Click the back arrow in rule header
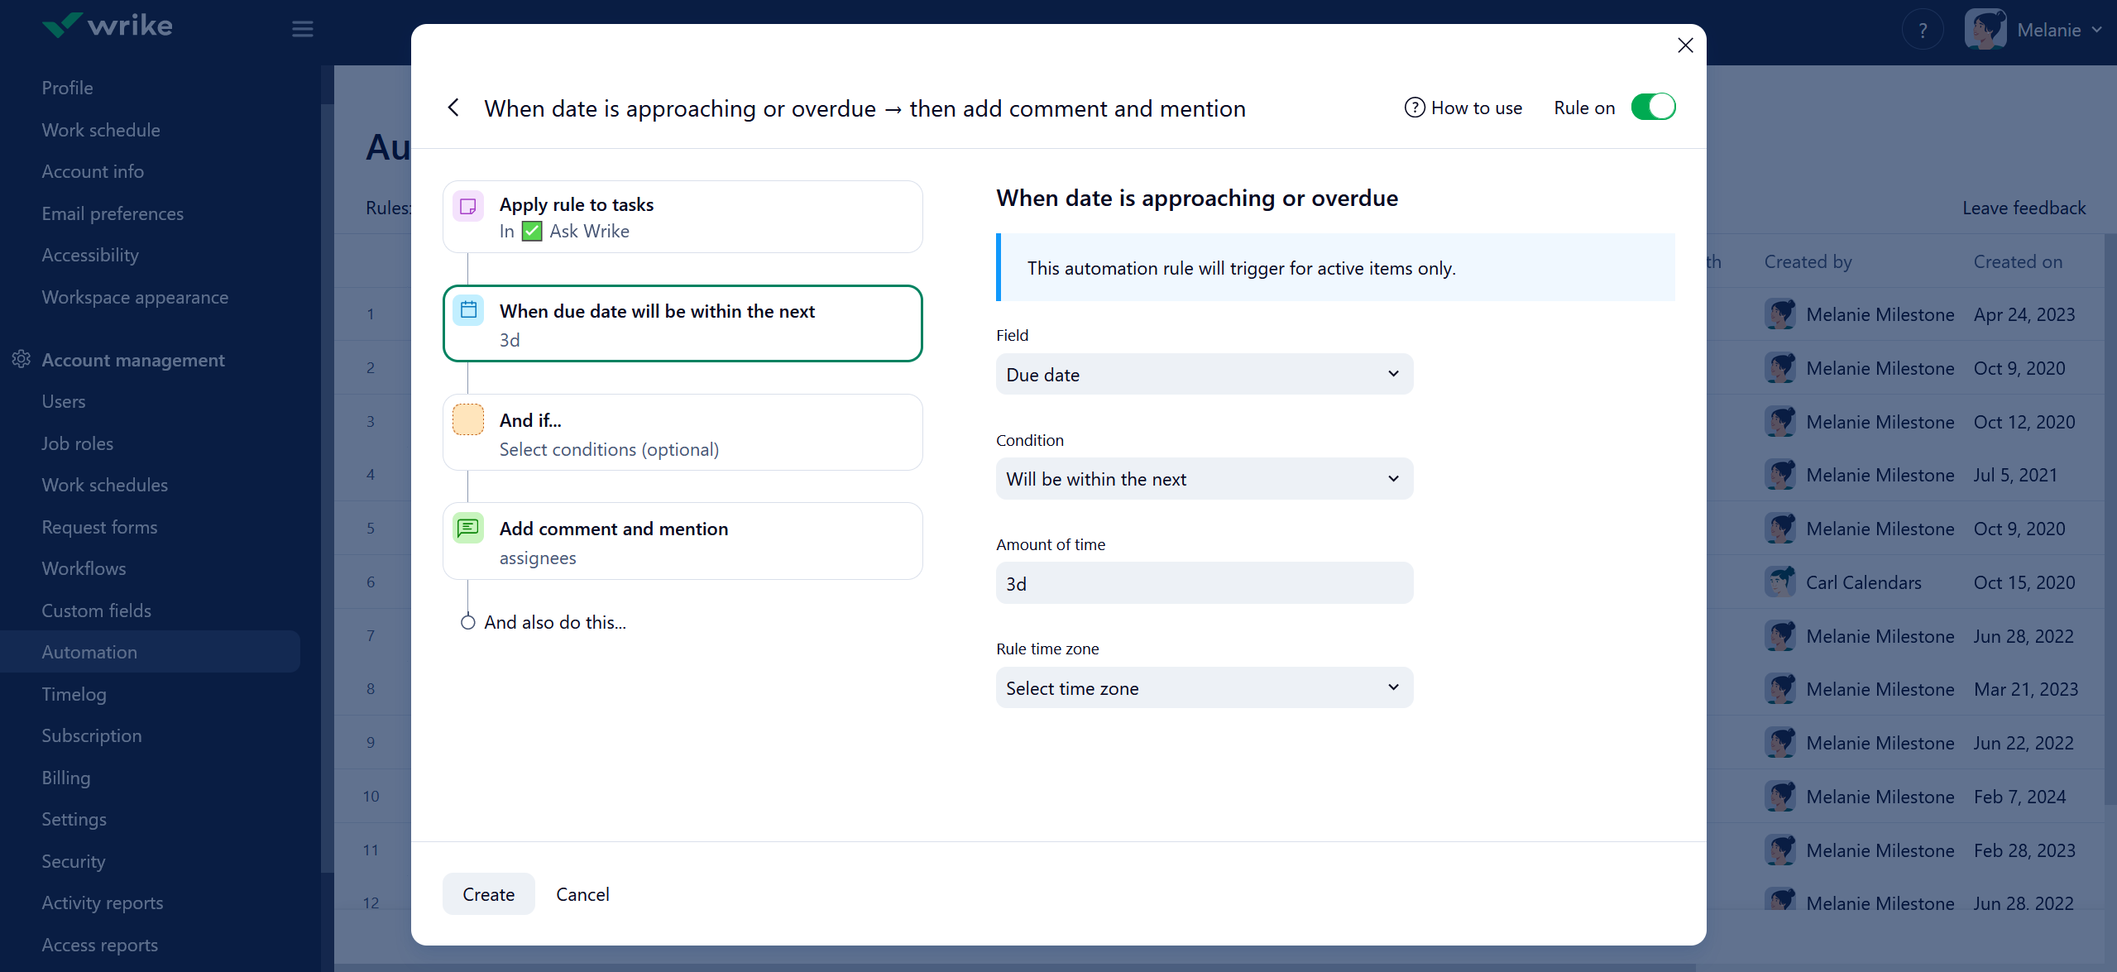 pyautogui.click(x=453, y=108)
